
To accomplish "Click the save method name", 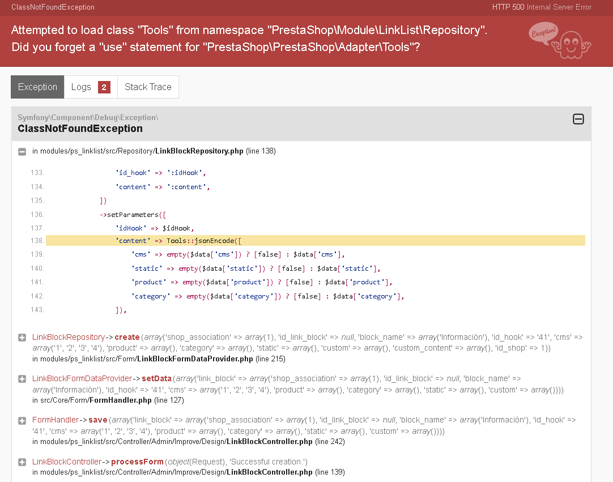I will [98, 420].
